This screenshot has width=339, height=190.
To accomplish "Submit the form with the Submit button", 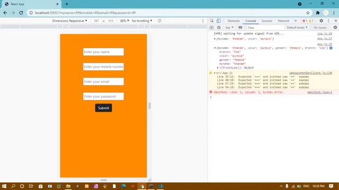I will [x=104, y=108].
